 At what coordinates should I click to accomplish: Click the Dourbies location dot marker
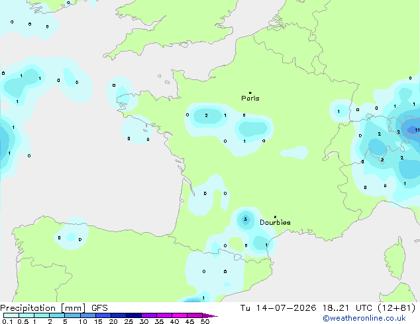tap(275, 217)
